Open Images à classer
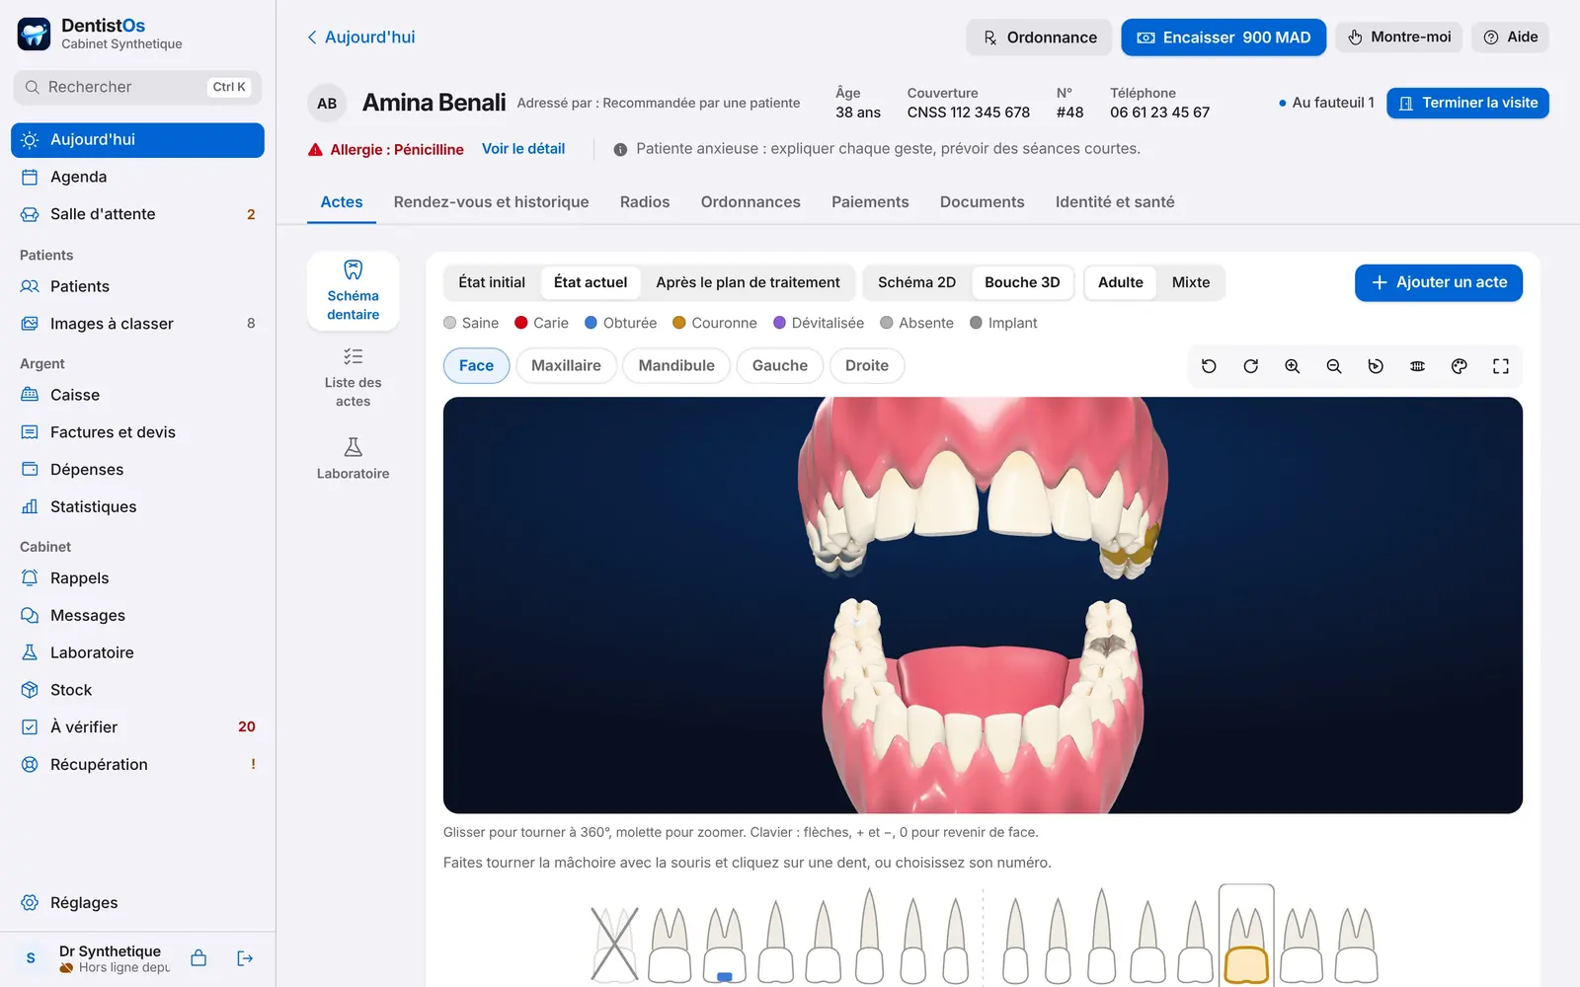The width and height of the screenshot is (1580, 987). (x=137, y=324)
